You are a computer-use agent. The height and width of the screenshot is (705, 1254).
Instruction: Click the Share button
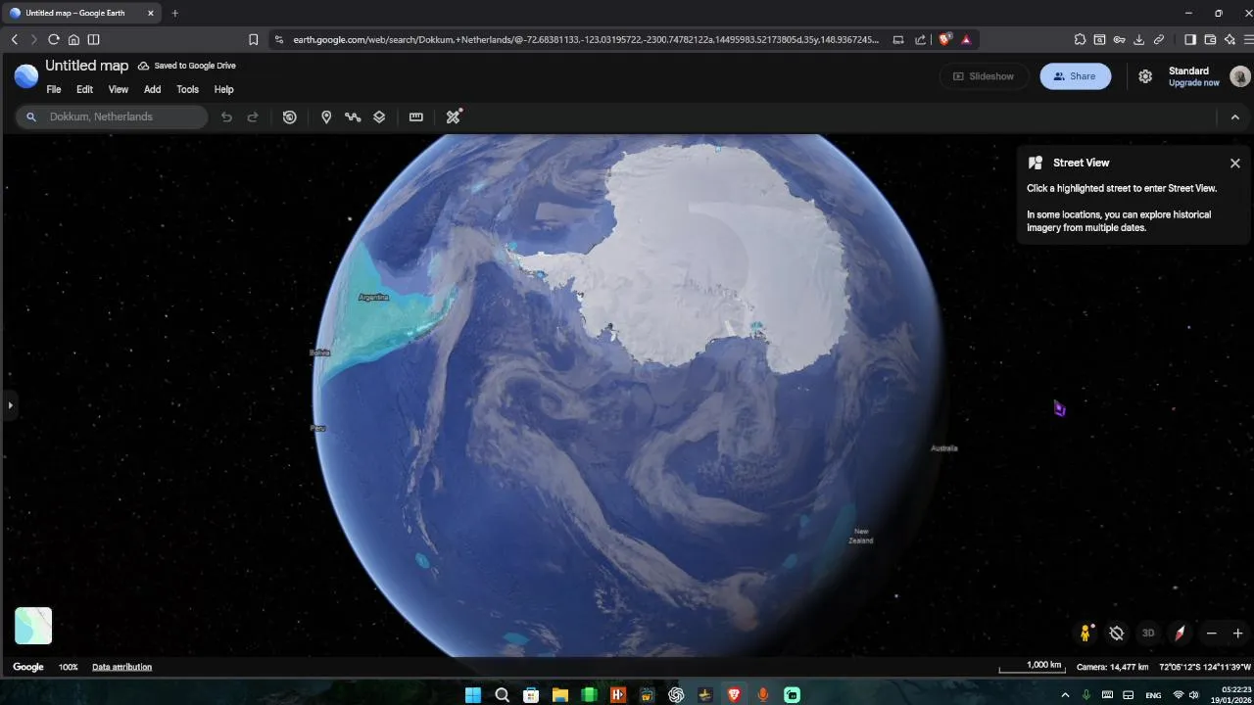pyautogui.click(x=1075, y=76)
